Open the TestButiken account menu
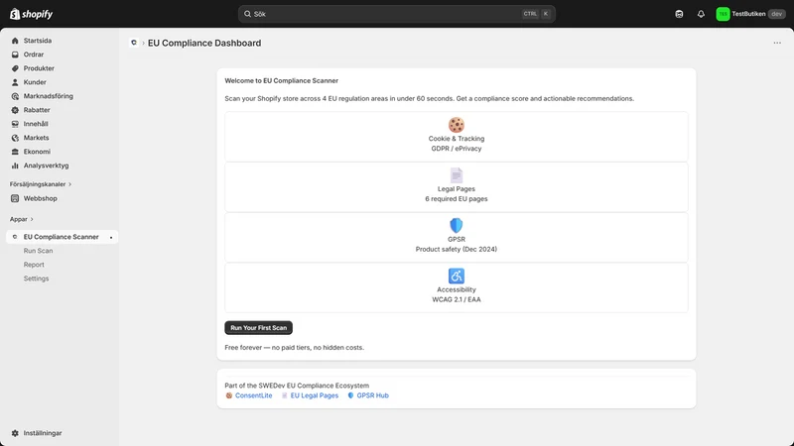Image resolution: width=794 pixels, height=446 pixels. click(x=750, y=14)
